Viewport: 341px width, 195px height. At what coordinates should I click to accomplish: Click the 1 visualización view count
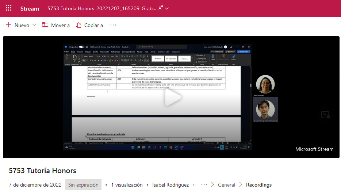tap(127, 185)
